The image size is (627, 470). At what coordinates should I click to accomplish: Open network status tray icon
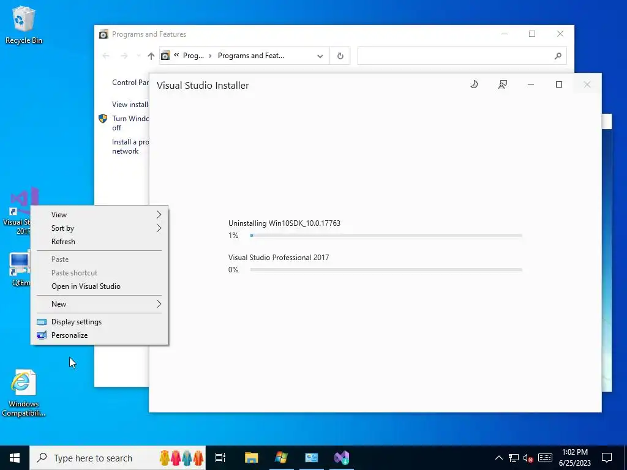[x=514, y=458]
